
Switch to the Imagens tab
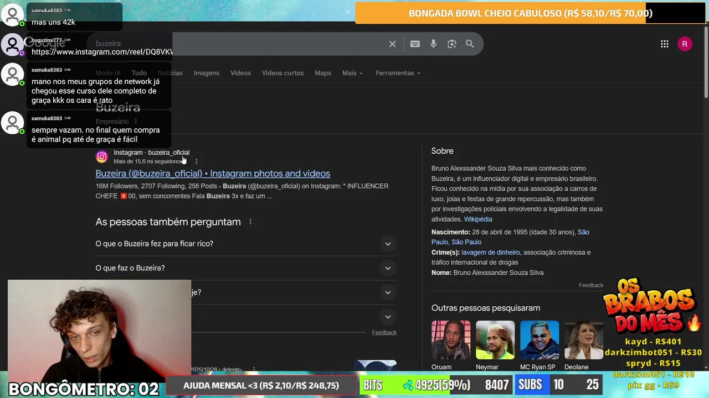[207, 73]
